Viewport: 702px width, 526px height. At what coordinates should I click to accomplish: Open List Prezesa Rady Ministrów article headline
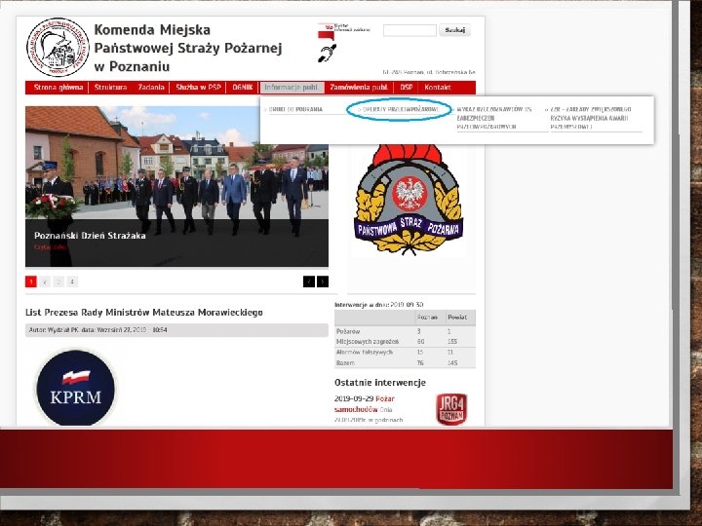point(144,313)
